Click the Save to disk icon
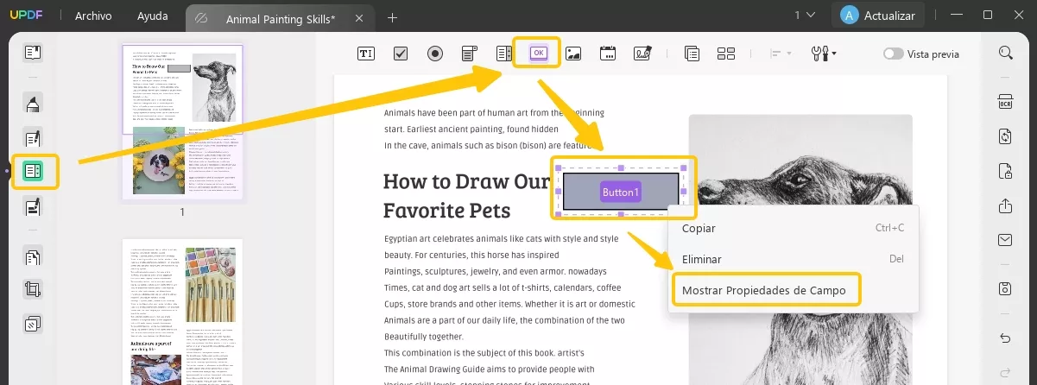1037x385 pixels. pos(1005,288)
